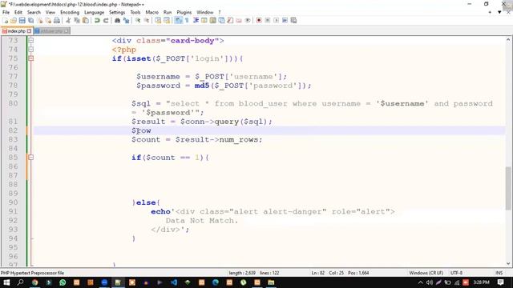Save the current file via toolbar
Image resolution: width=513 pixels, height=288 pixels.
click(22, 21)
